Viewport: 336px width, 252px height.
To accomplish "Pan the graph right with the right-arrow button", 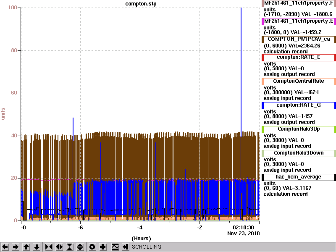I will (16, 247).
